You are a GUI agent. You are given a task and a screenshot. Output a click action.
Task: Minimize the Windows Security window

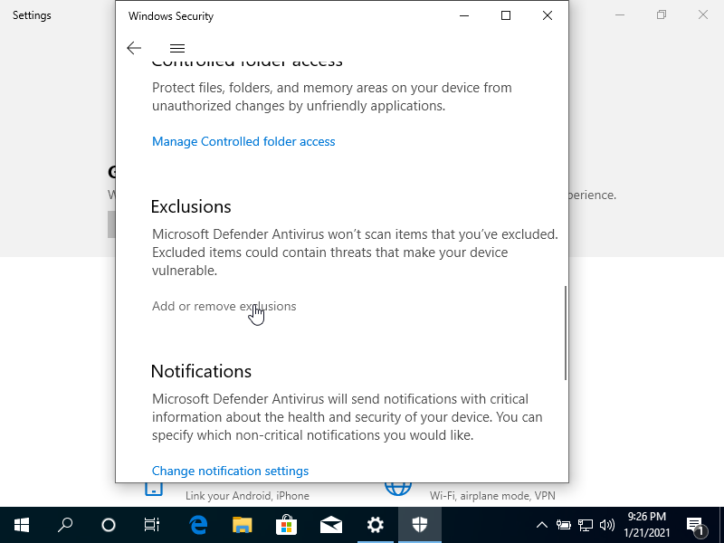click(x=464, y=15)
